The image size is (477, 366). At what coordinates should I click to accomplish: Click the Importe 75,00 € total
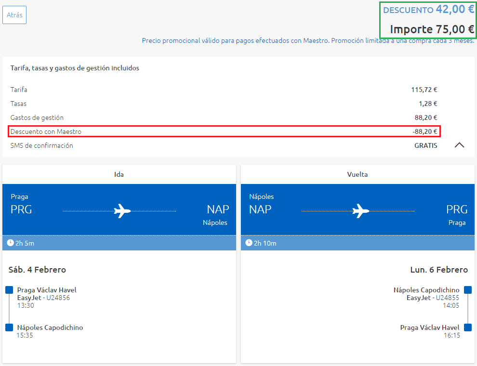pos(432,29)
